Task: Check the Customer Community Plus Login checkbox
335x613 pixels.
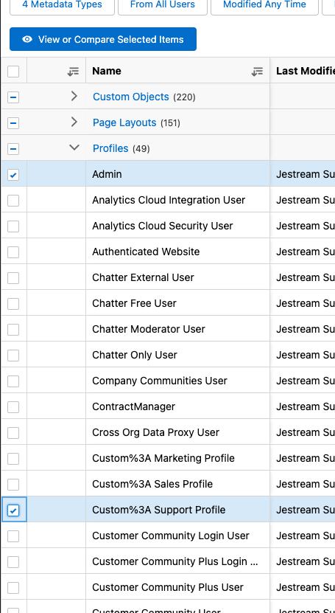Action: (x=13, y=562)
